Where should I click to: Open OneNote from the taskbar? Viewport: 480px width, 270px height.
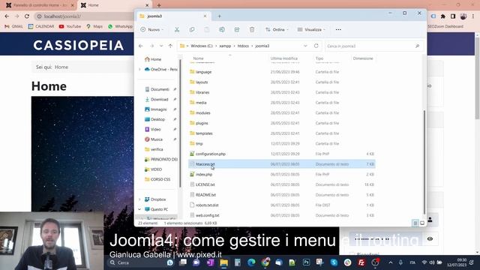[210, 262]
